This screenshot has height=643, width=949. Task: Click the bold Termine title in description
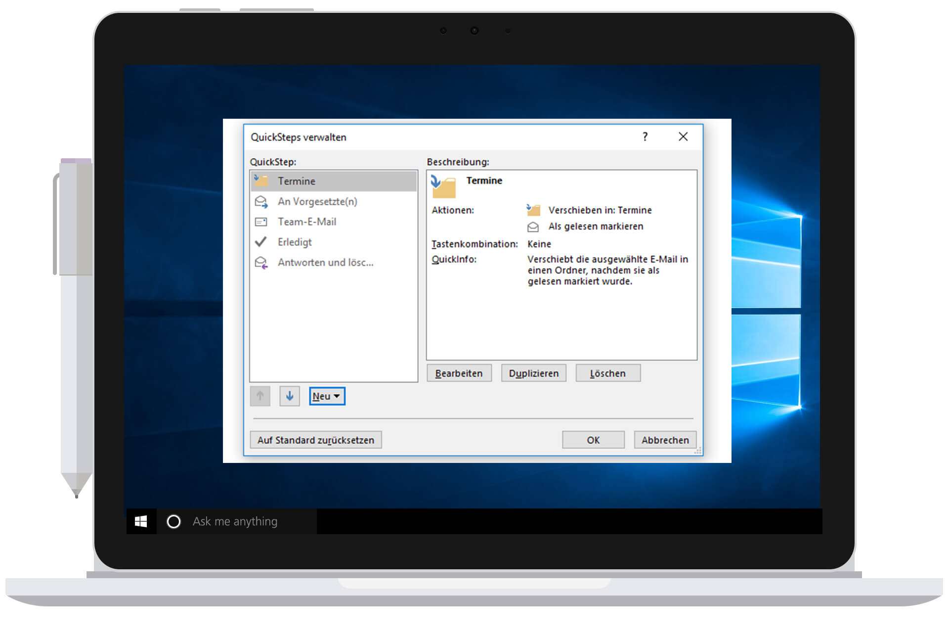[484, 181]
